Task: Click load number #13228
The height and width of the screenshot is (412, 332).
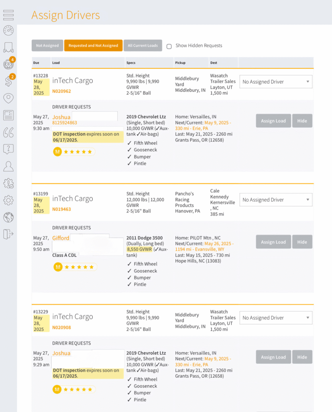Action: pos(41,76)
